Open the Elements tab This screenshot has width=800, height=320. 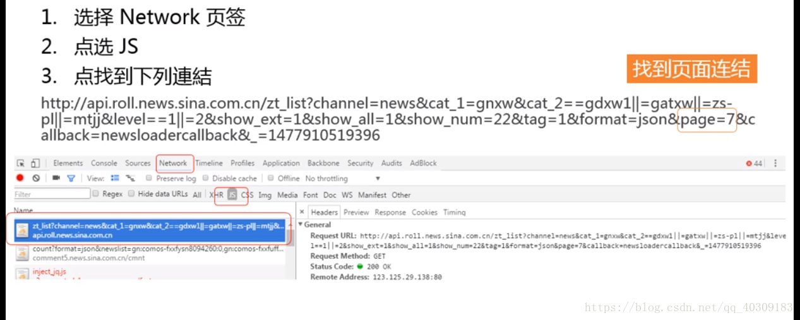(x=68, y=163)
